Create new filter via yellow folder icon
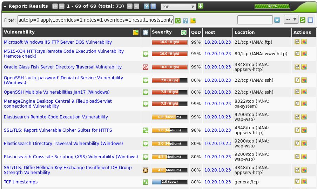The width and height of the screenshot is (317, 189). [x=193, y=21]
